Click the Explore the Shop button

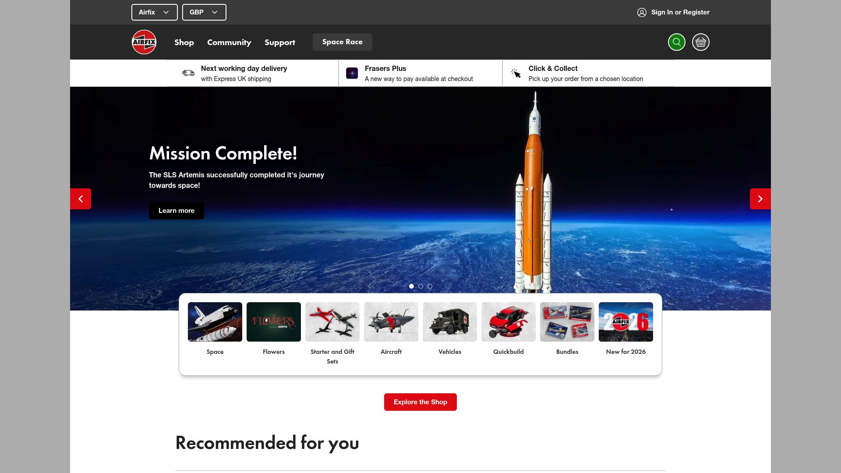click(x=420, y=402)
